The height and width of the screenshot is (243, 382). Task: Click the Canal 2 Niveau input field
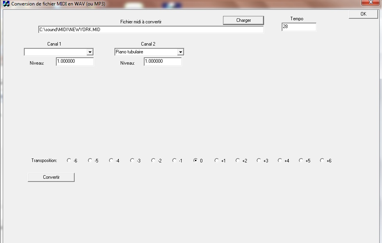coord(163,62)
